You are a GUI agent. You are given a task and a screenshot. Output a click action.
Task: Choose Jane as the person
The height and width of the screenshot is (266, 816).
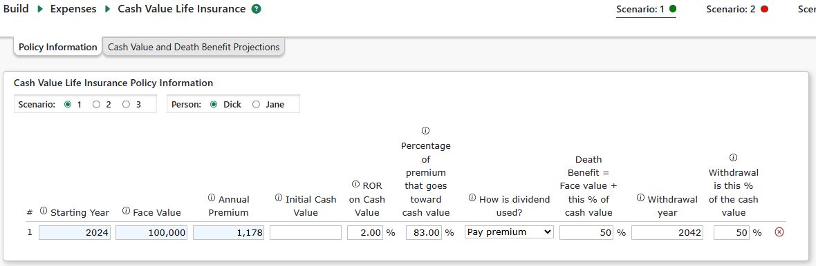coord(256,104)
